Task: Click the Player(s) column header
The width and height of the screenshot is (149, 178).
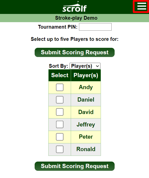Action: pos(86,75)
